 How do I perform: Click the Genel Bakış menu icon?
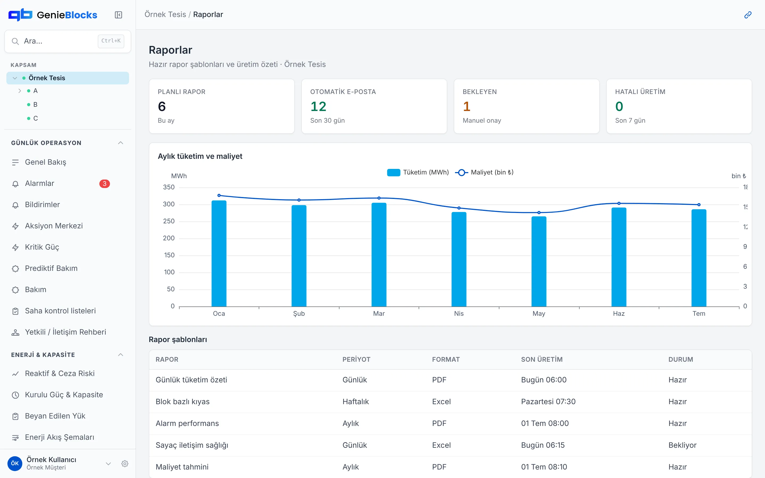tap(15, 163)
